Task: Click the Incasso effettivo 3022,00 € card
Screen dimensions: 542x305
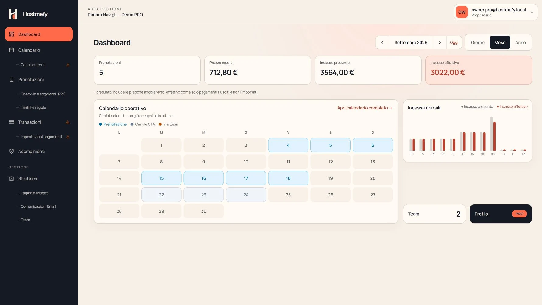Action: click(x=479, y=70)
